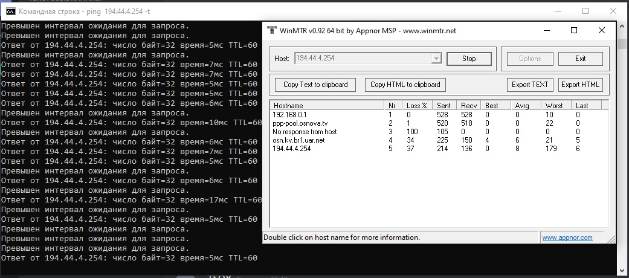This screenshot has width=629, height=278.
Task: Click the Loss % column header
Action: (x=417, y=105)
